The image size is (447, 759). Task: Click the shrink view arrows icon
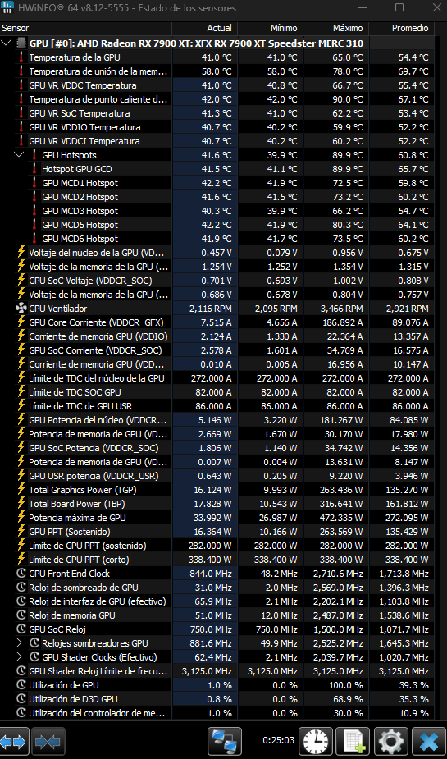pyautogui.click(x=48, y=741)
